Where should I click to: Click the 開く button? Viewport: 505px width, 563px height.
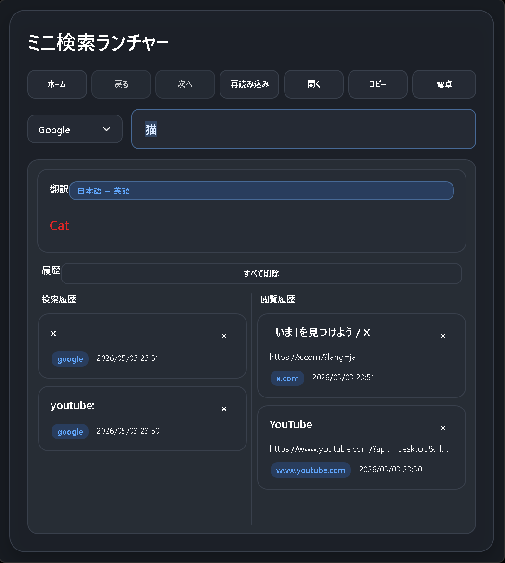pyautogui.click(x=313, y=84)
